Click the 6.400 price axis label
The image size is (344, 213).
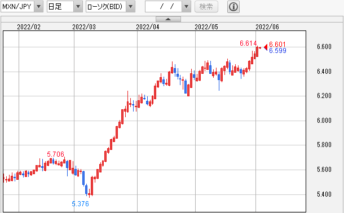(324, 72)
